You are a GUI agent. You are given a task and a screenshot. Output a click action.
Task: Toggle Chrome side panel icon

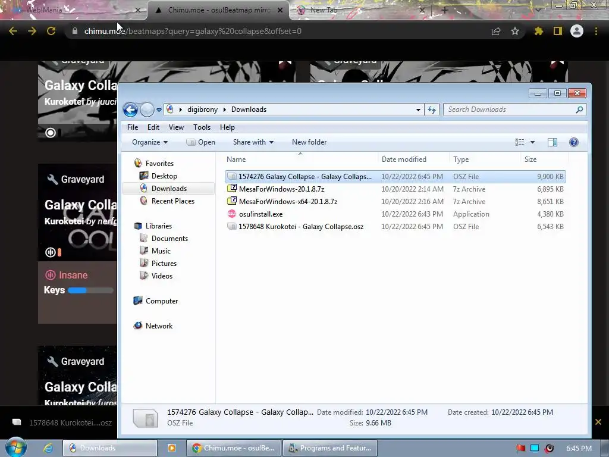(x=558, y=31)
